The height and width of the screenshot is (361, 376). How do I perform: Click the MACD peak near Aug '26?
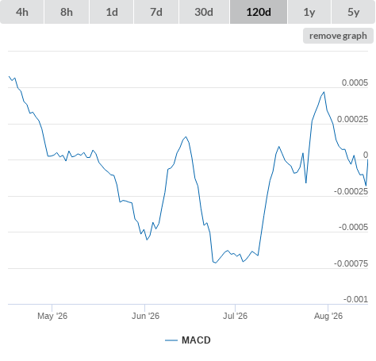tap(324, 92)
